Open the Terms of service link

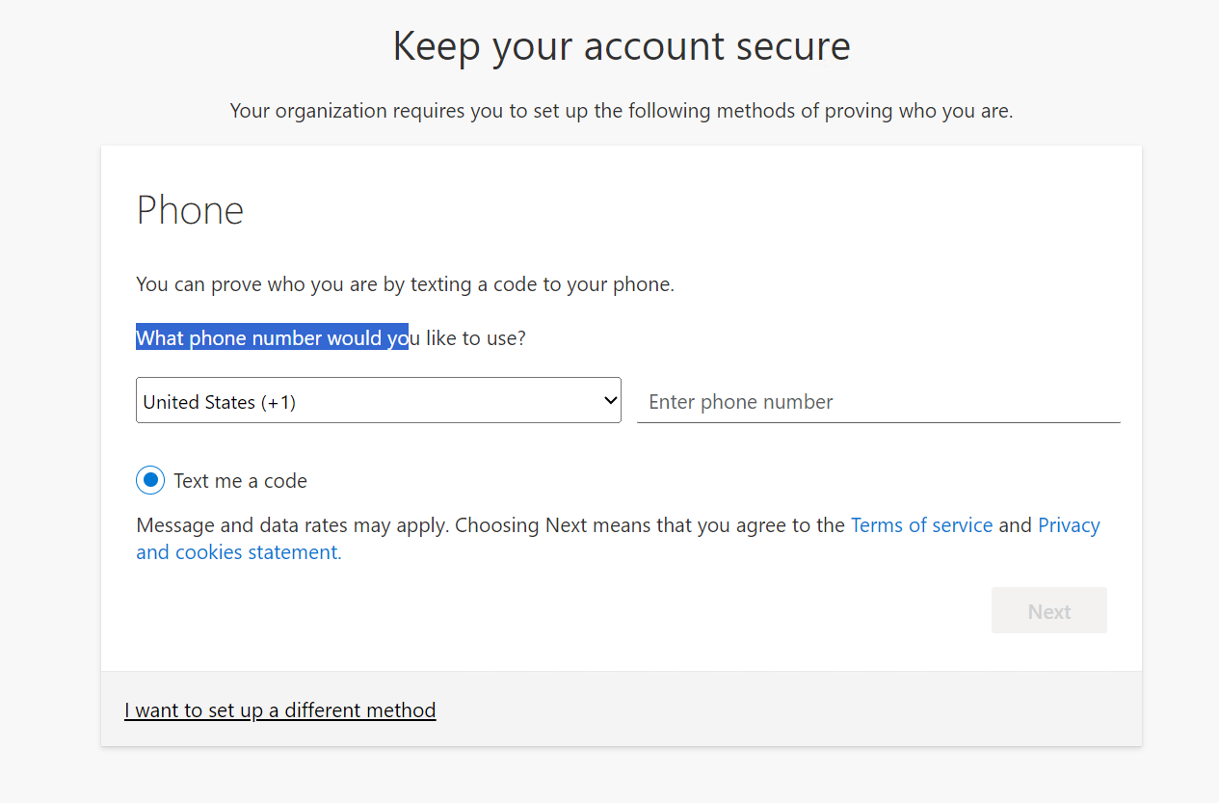tap(921, 524)
